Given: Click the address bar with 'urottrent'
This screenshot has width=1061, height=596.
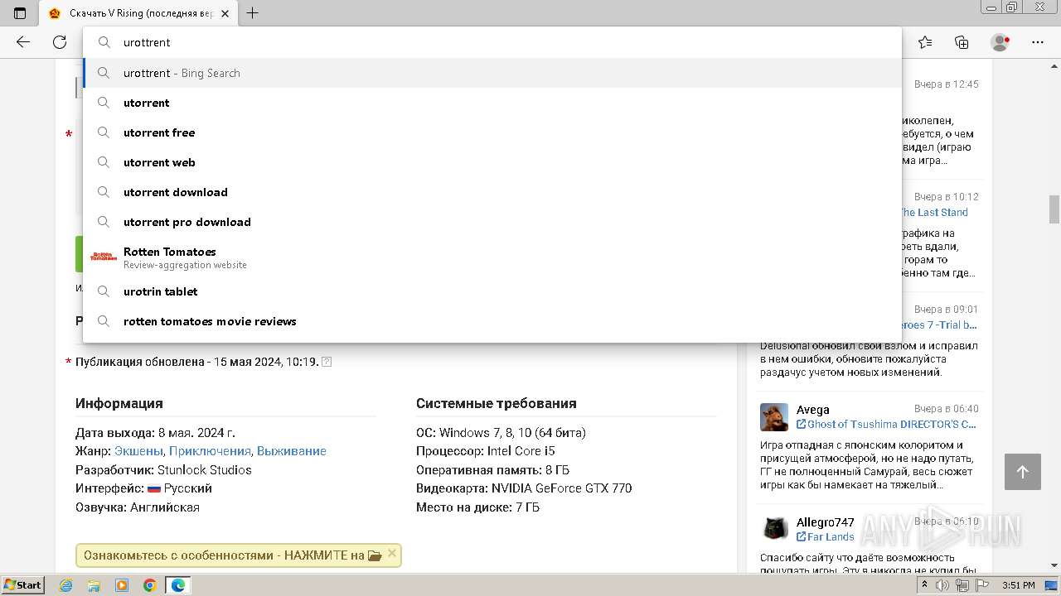Looking at the screenshot, I should pyautogui.click(x=492, y=42).
